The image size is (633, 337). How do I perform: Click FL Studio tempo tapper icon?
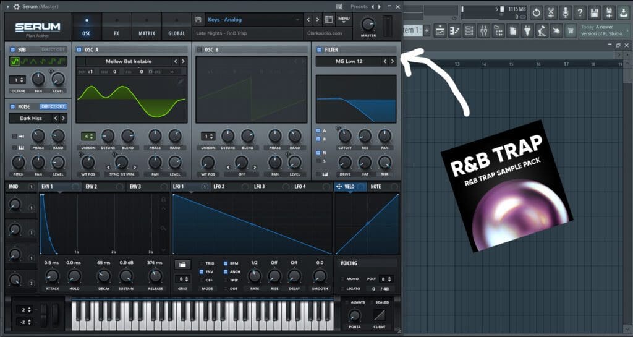pyautogui.click(x=542, y=31)
